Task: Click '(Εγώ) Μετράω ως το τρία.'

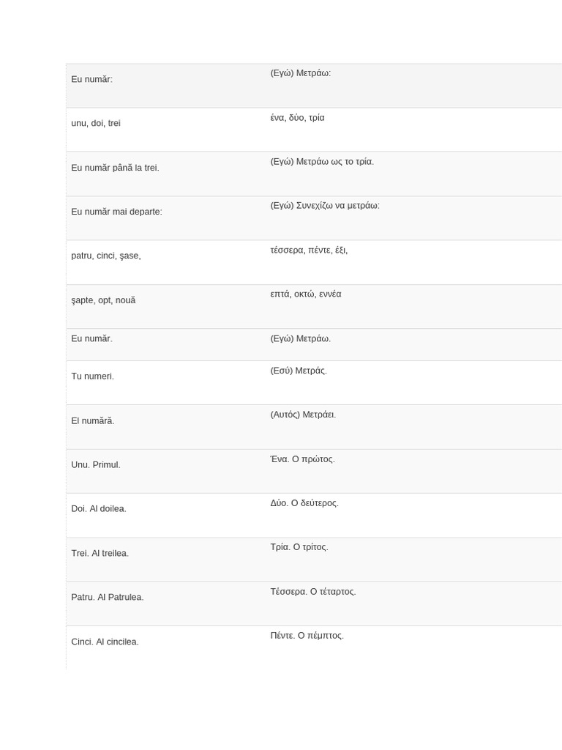Action: pos(322,162)
